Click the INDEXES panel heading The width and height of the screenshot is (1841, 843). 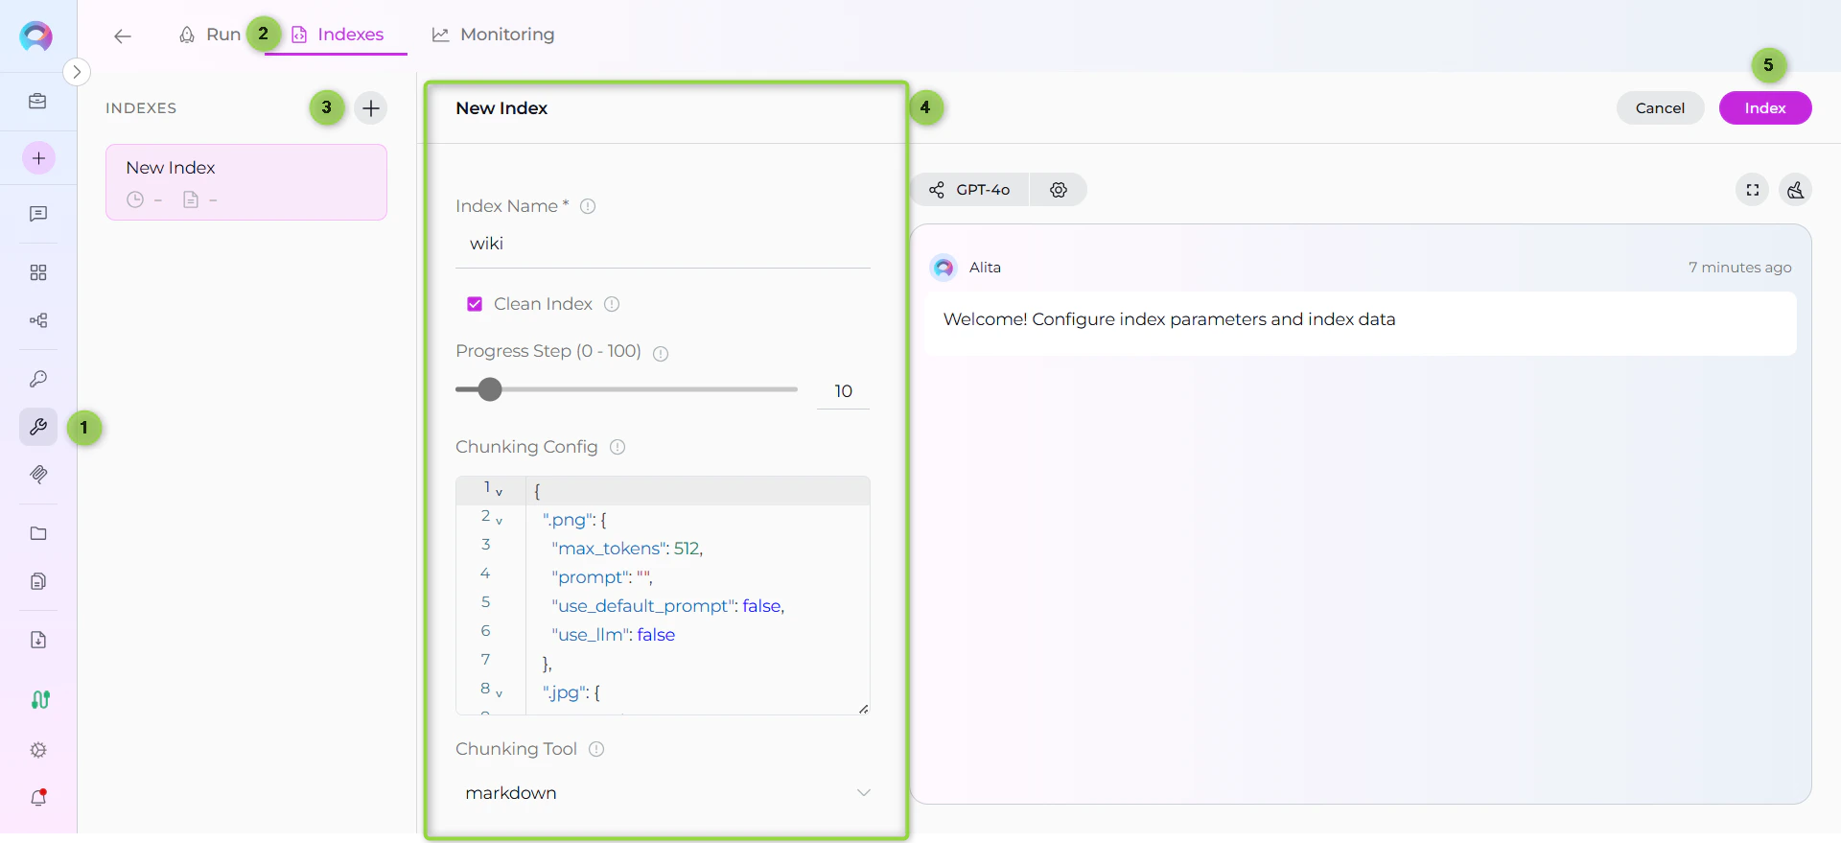pos(141,108)
